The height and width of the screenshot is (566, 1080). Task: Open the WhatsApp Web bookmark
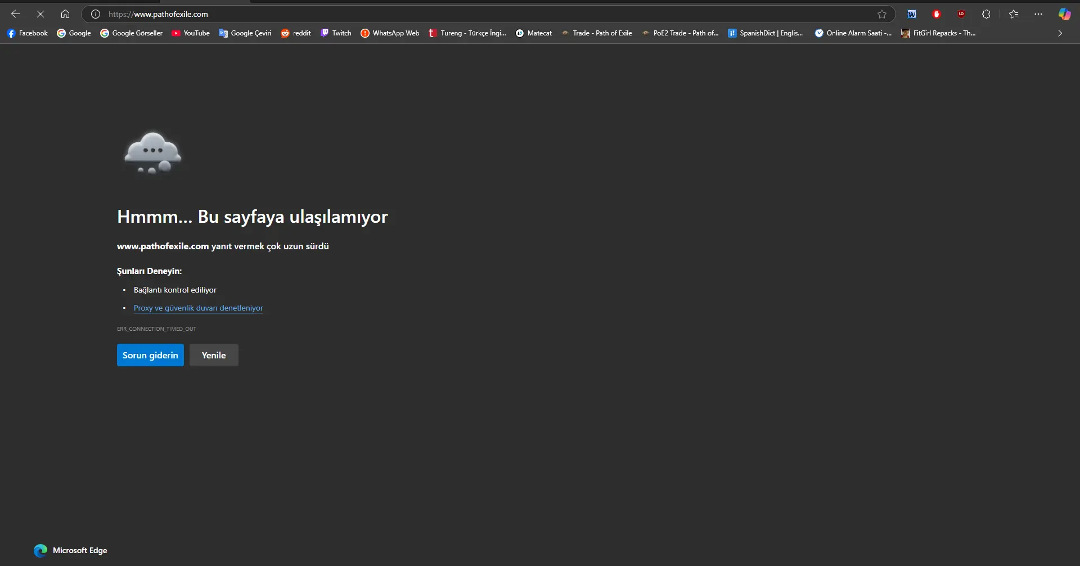click(x=390, y=33)
